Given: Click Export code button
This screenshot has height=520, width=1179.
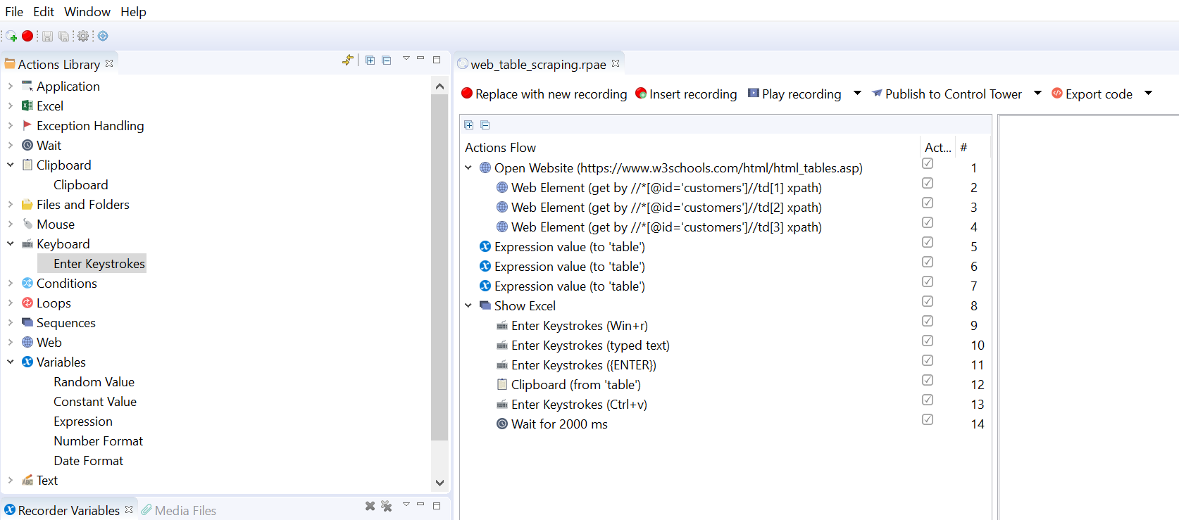Looking at the screenshot, I should (1092, 94).
